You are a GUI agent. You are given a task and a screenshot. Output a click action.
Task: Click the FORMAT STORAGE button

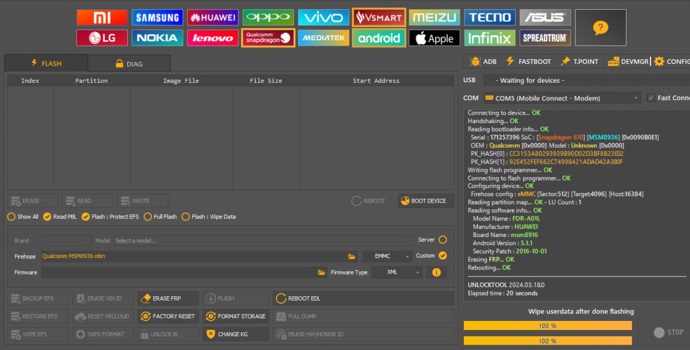[x=236, y=316]
